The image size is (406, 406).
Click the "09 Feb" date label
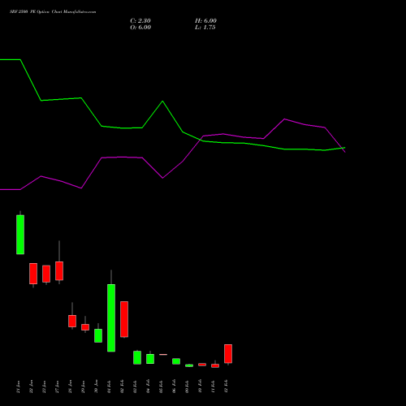[187, 387]
